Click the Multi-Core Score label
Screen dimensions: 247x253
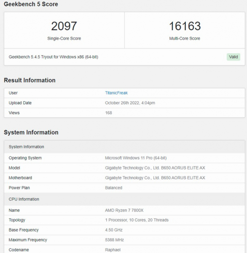(x=185, y=38)
